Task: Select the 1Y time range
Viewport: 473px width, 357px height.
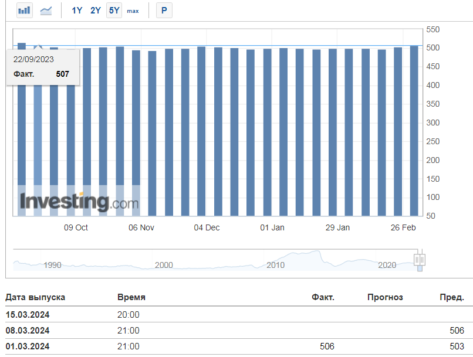Action: pos(77,11)
